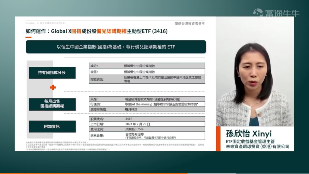Click the orange plus icon between the boxes

tap(53, 87)
